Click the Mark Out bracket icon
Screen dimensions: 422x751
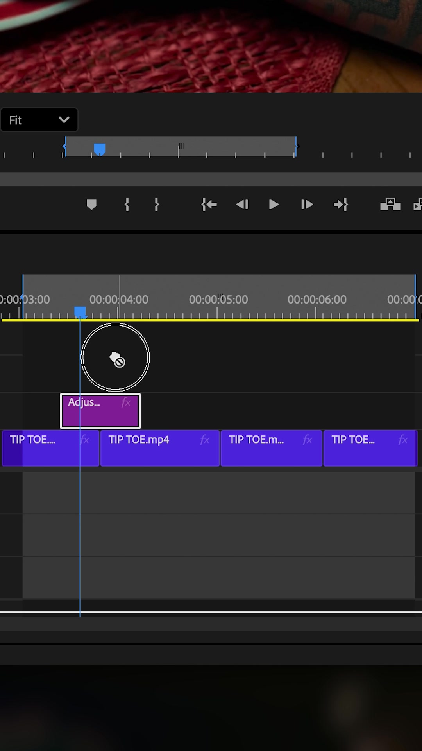pyautogui.click(x=157, y=205)
